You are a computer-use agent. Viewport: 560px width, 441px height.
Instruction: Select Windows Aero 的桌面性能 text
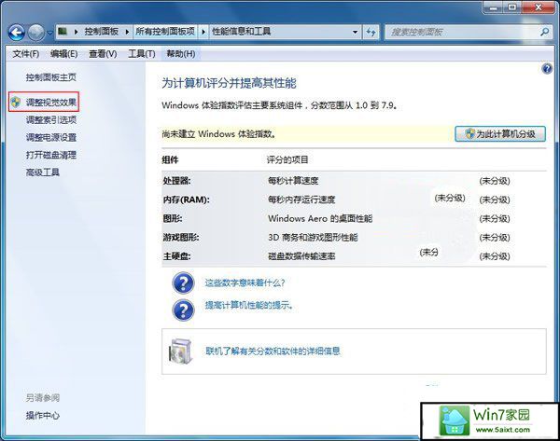(x=320, y=218)
